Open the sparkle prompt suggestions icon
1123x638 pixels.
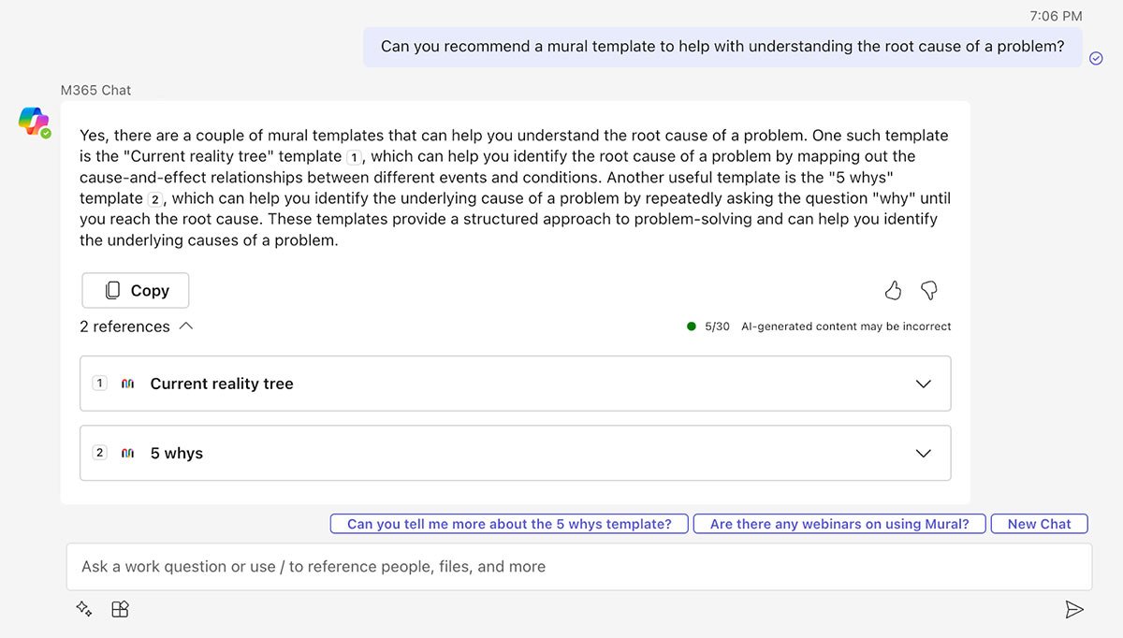click(84, 610)
